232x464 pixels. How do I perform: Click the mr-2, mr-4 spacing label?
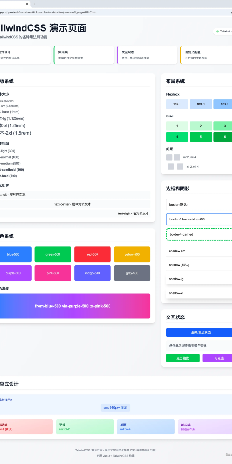tap(189, 157)
